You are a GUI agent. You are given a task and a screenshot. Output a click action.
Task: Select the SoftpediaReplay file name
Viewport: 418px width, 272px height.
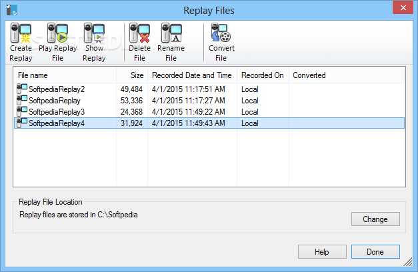coord(55,101)
